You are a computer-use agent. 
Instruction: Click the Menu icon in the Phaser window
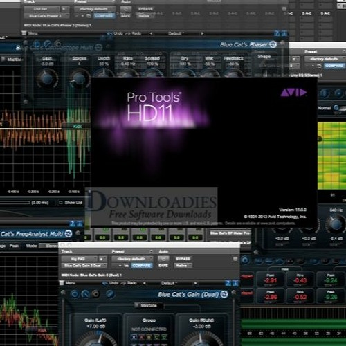(x=24, y=33)
